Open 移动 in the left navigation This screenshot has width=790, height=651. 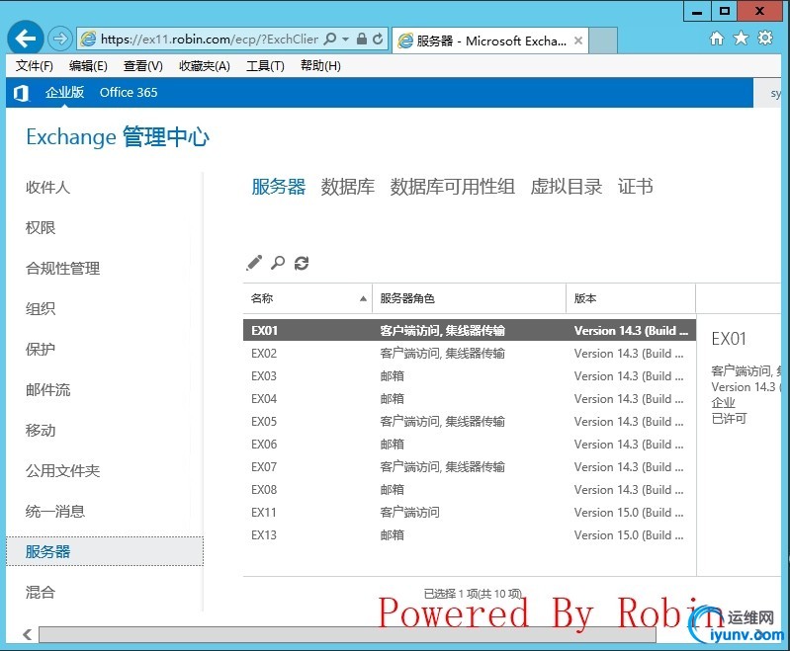pyautogui.click(x=41, y=431)
